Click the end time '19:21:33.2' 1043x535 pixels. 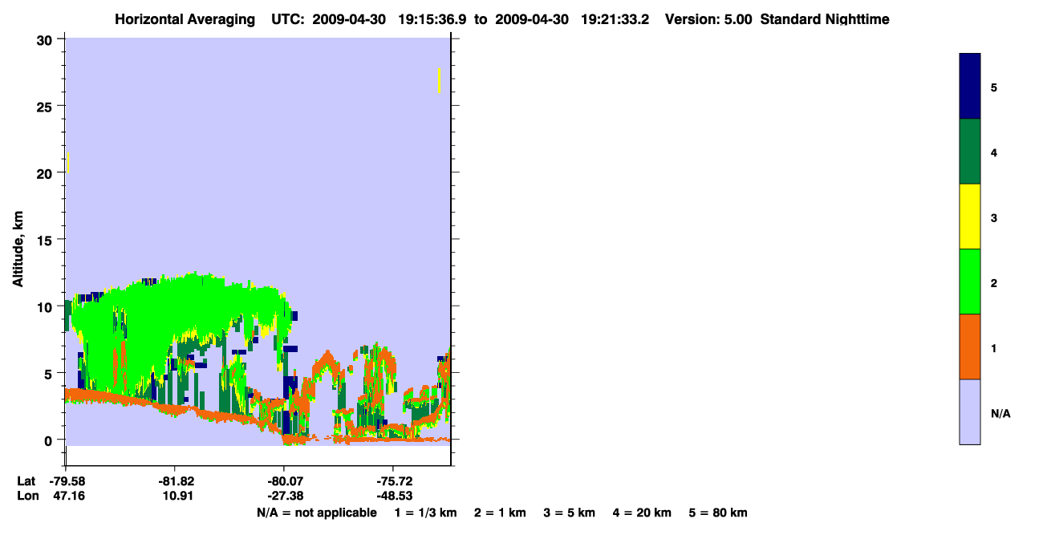click(x=615, y=19)
